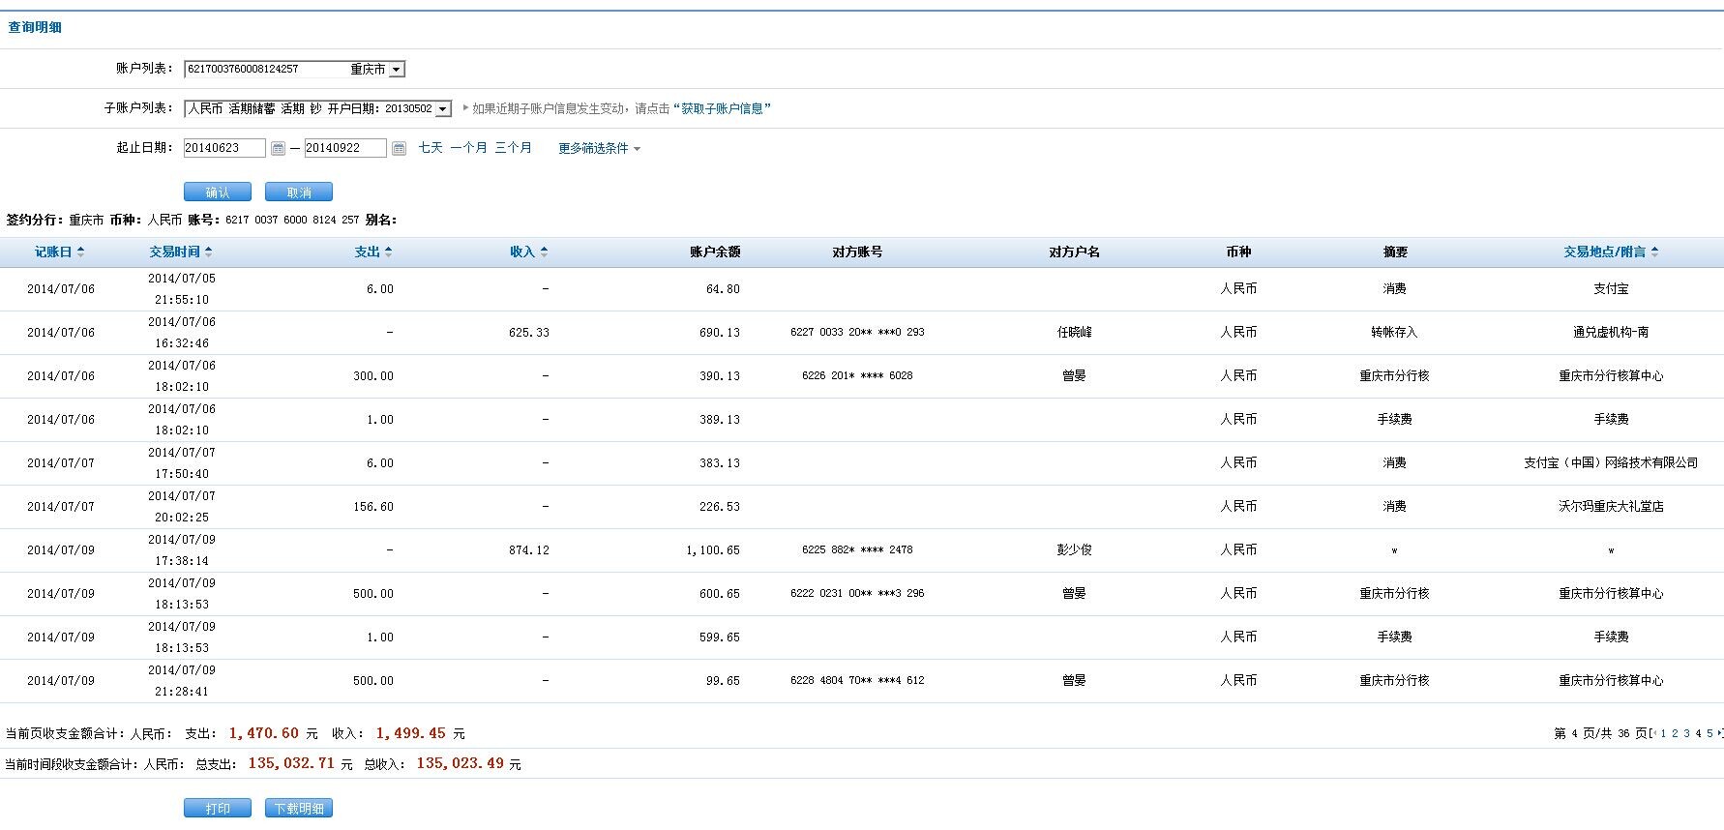Screen dimensions: 1724x830
Task: Go to next page arrow in pagination
Action: (x=1719, y=733)
